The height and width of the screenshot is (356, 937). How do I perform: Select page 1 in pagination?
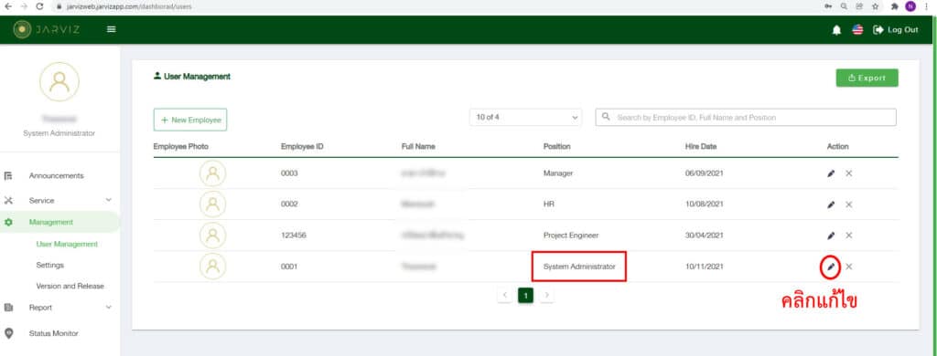pos(525,295)
